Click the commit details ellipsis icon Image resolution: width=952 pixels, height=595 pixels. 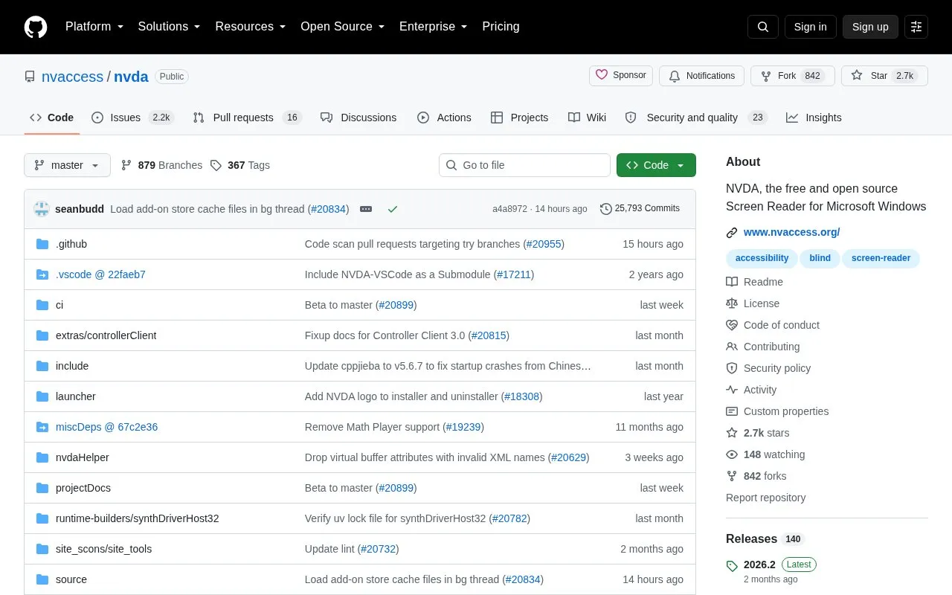click(366, 209)
